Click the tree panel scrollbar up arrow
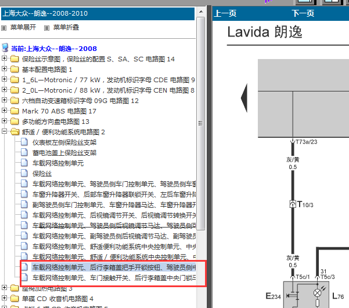The image size is (349, 308). pyautogui.click(x=201, y=12)
